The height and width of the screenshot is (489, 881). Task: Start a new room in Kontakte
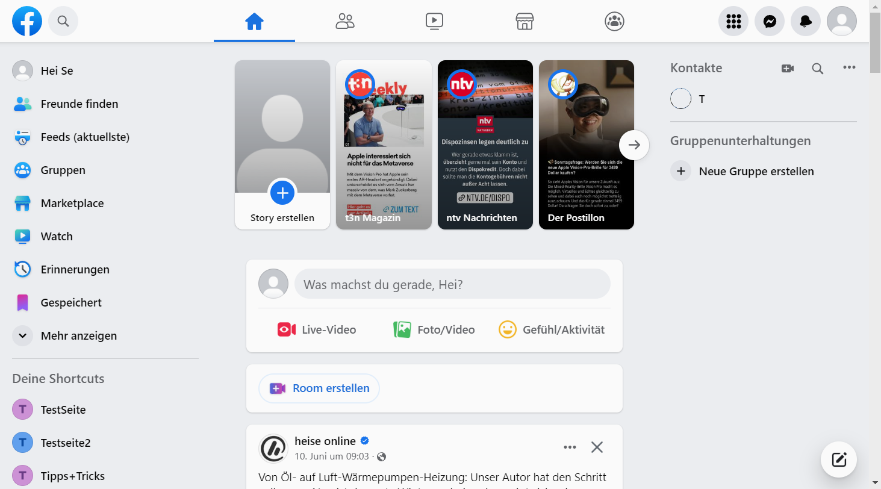click(x=787, y=68)
